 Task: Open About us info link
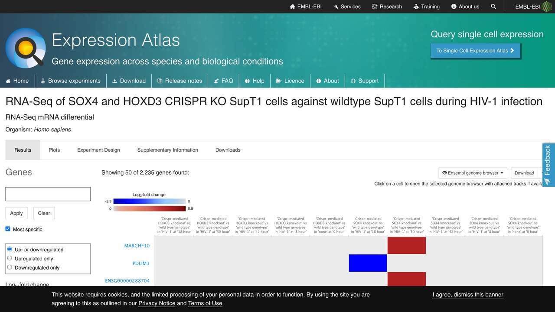[x=465, y=6]
